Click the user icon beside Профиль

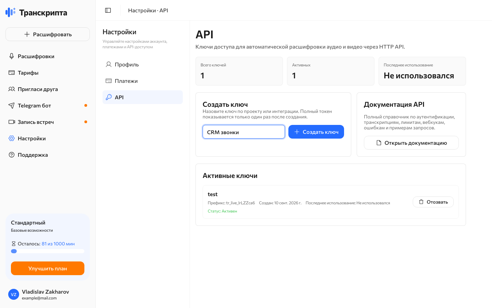pyautogui.click(x=109, y=64)
